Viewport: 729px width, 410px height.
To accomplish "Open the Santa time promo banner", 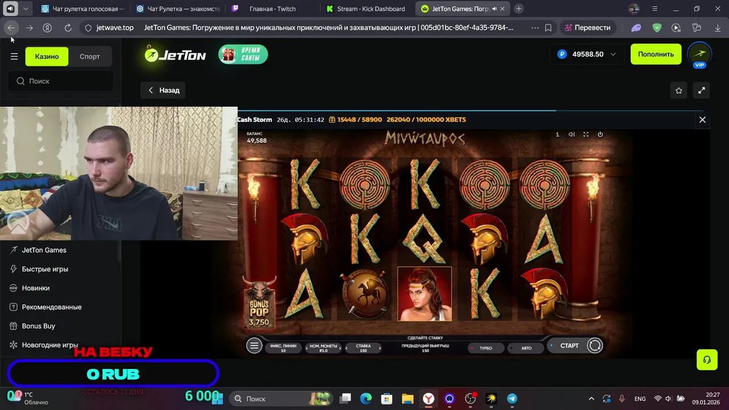I will 243,55.
